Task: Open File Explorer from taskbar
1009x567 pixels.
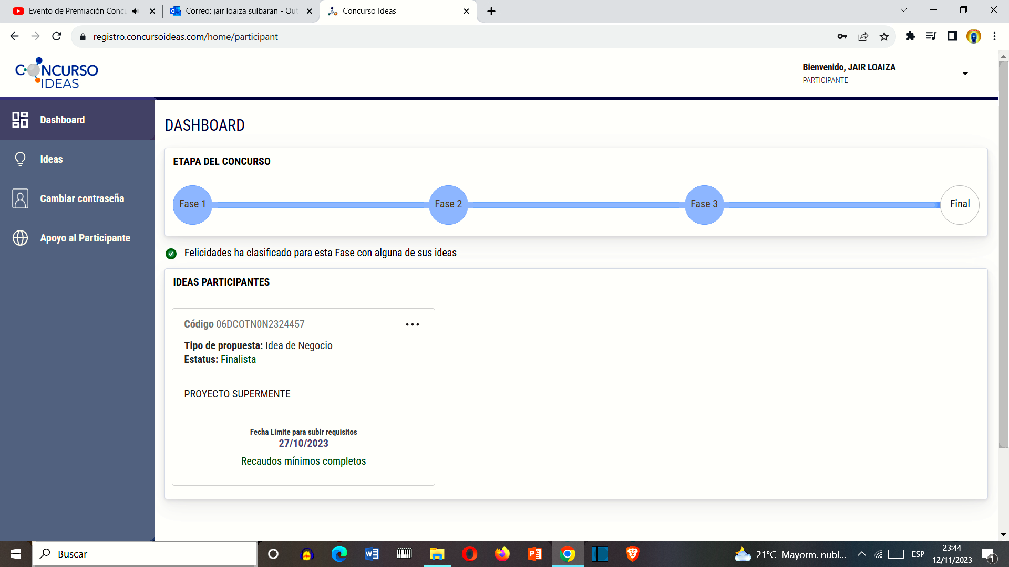Action: [x=437, y=554]
